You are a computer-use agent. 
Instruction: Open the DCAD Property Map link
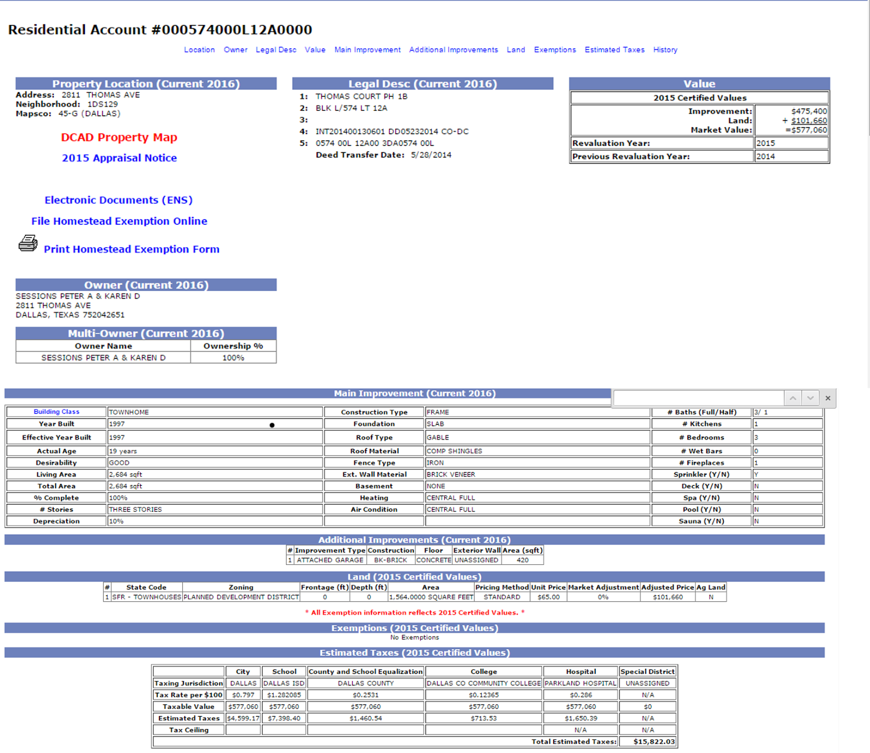[x=119, y=137]
